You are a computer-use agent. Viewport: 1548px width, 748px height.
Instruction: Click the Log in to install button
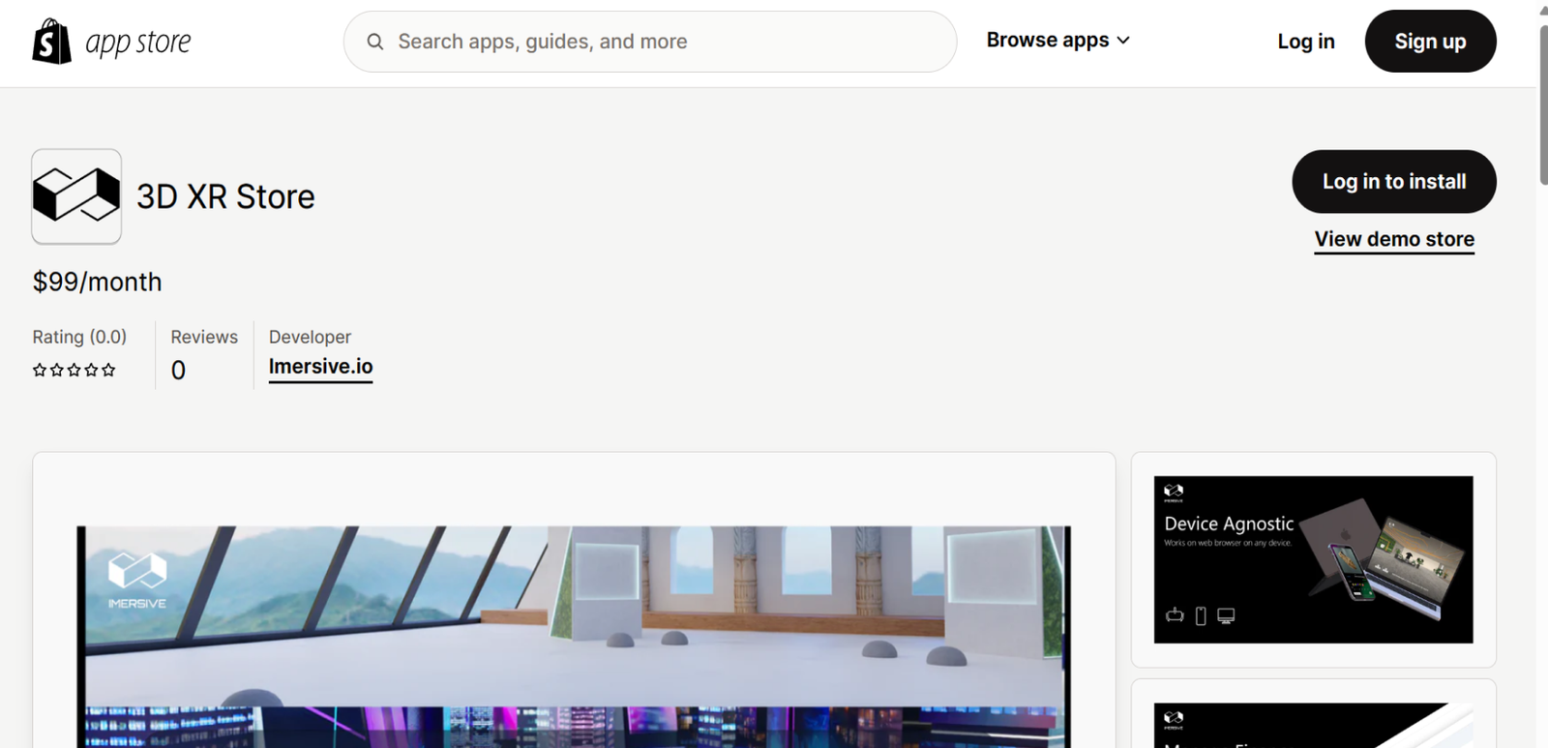point(1393,182)
